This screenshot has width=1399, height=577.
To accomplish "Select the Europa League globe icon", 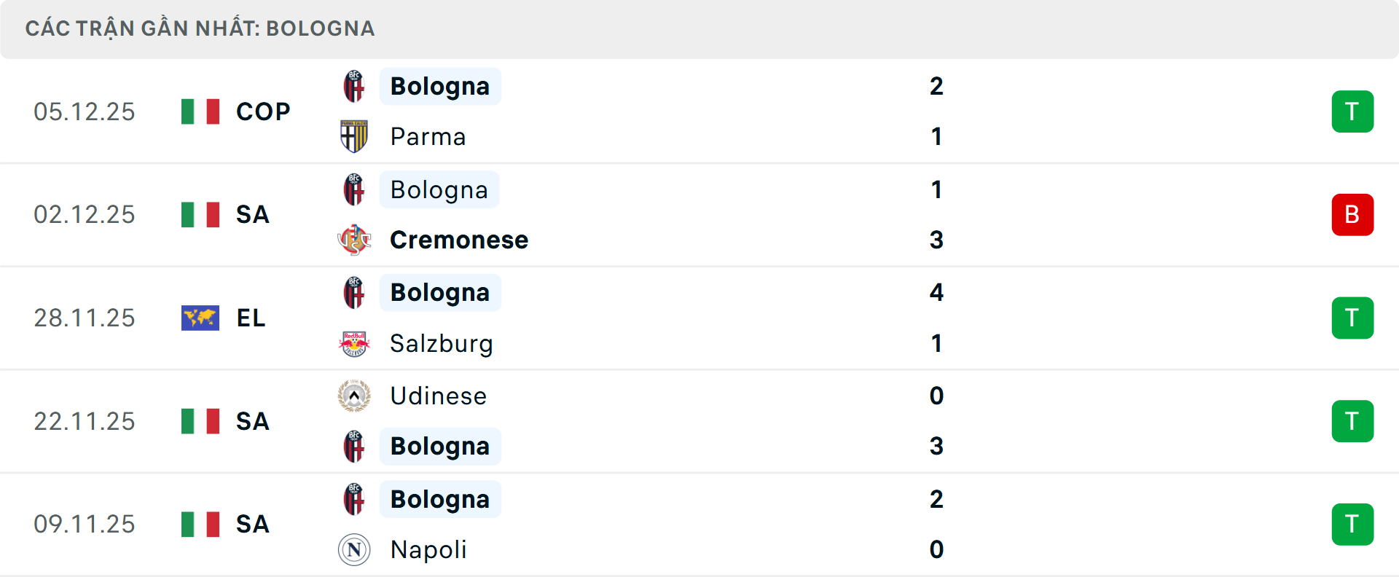I will [200, 318].
